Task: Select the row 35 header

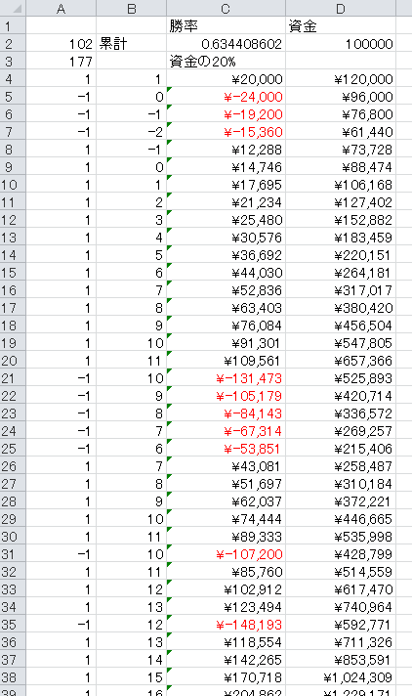Action: pos(13,625)
